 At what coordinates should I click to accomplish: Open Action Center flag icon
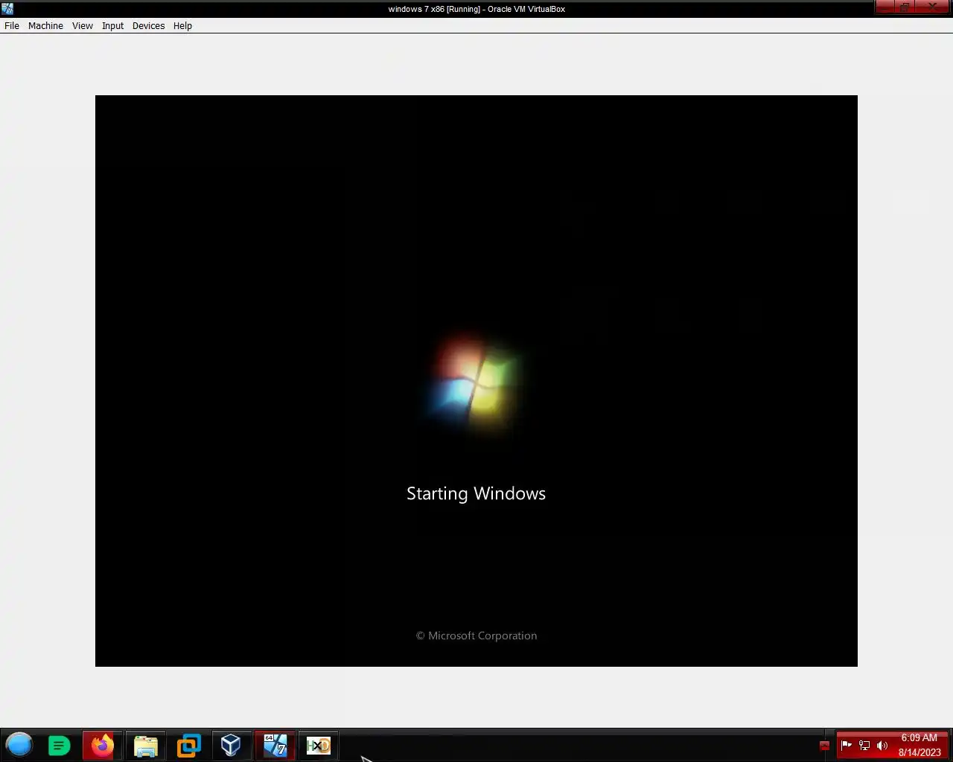click(x=847, y=745)
